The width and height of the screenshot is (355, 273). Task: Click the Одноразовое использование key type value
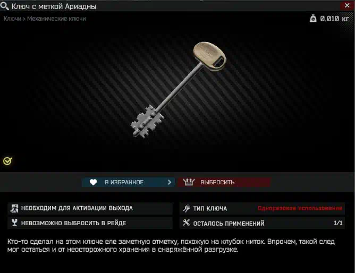(x=300, y=208)
